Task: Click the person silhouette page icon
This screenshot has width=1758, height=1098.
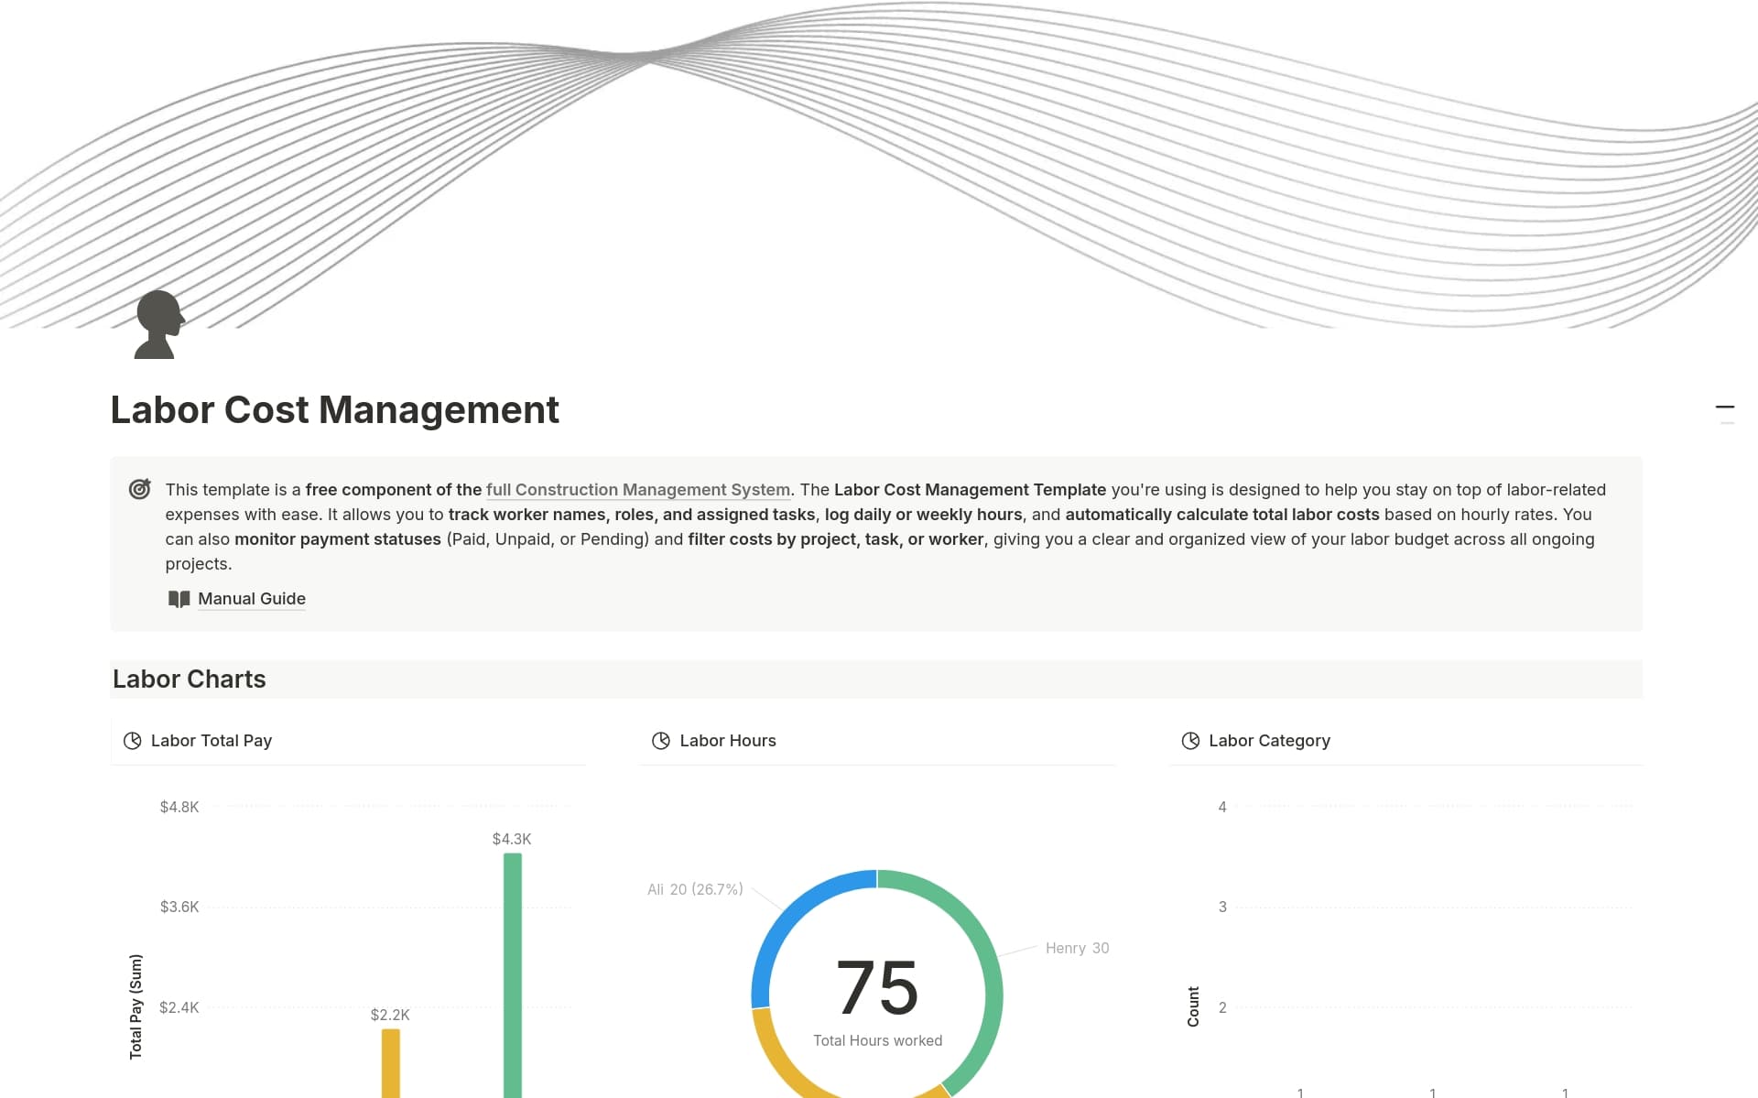Action: [157, 324]
